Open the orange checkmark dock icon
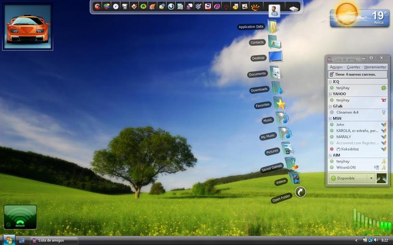393x245 pixels. coord(134,7)
